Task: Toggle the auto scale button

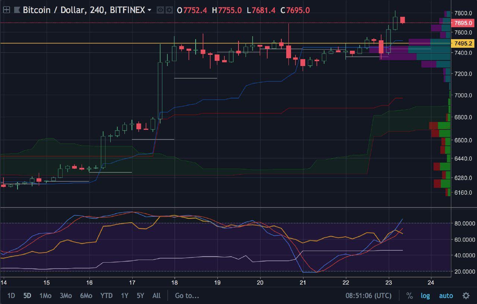Action: pos(446,296)
